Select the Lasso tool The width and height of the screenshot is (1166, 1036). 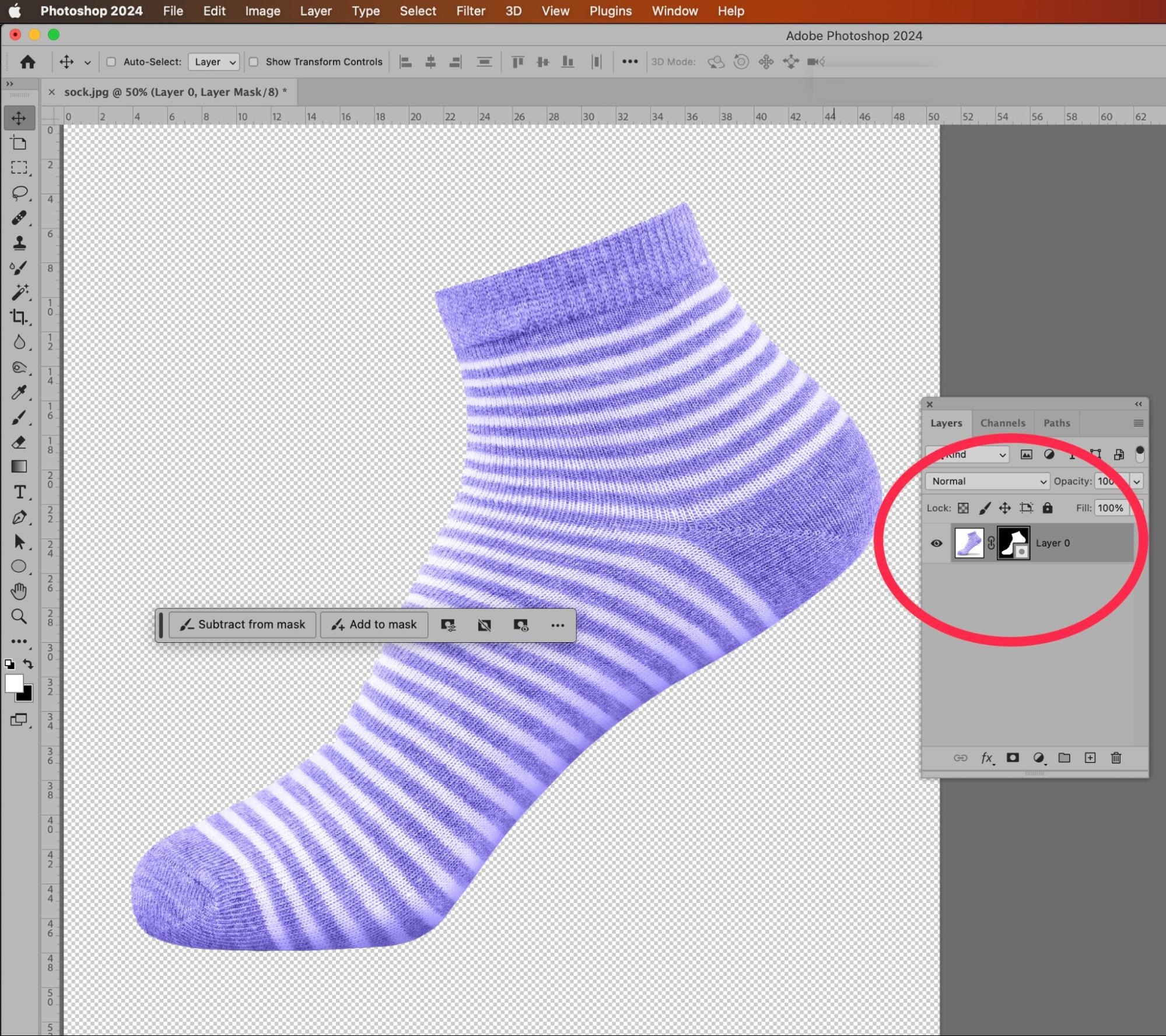tap(19, 192)
